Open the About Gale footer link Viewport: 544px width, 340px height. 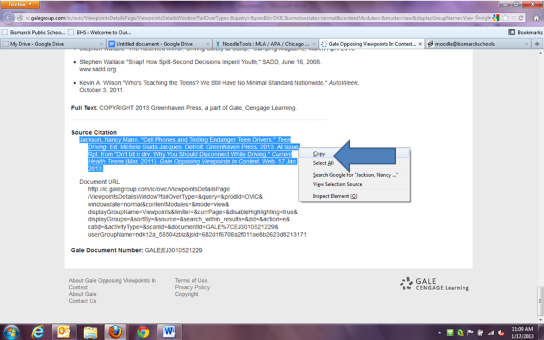pos(82,294)
